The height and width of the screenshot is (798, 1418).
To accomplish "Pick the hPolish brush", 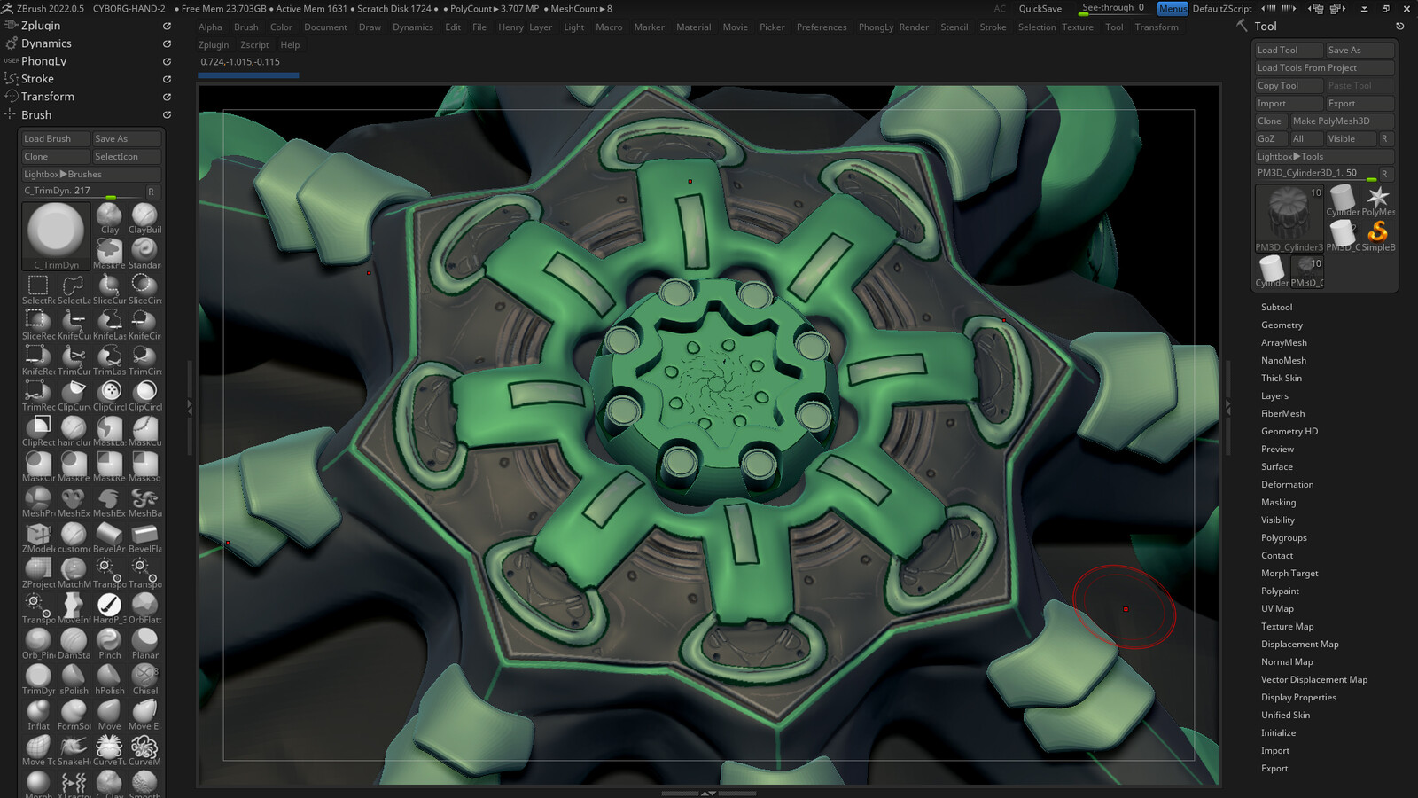I will click(x=109, y=679).
